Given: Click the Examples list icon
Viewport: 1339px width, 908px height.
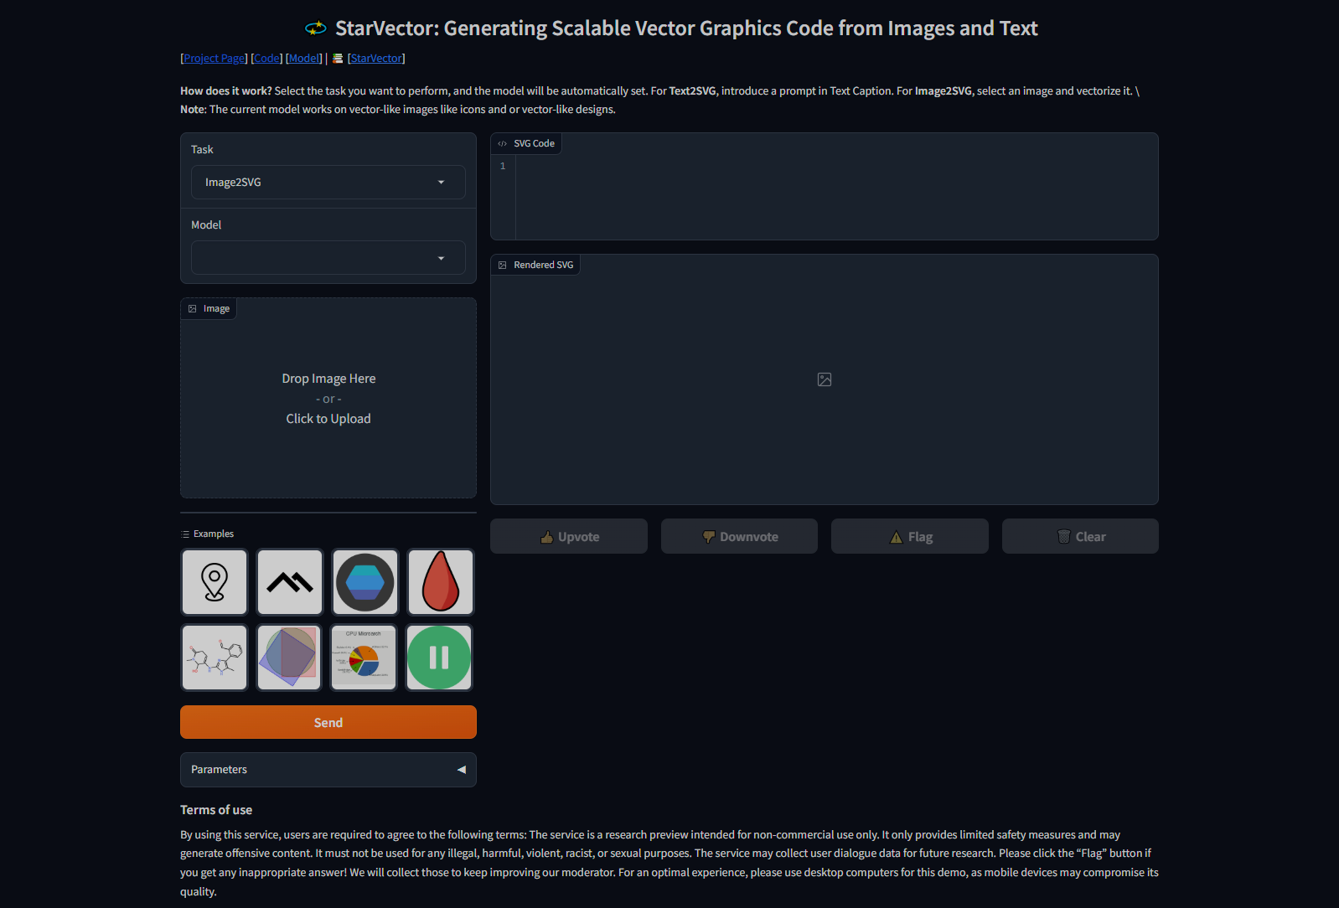Looking at the screenshot, I should coord(186,534).
